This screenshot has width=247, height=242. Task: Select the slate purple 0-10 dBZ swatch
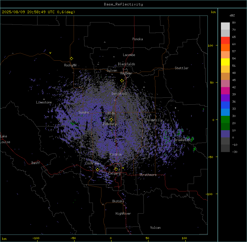point(225,134)
